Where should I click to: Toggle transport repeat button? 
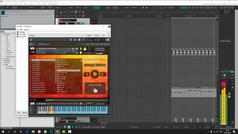(73, 127)
